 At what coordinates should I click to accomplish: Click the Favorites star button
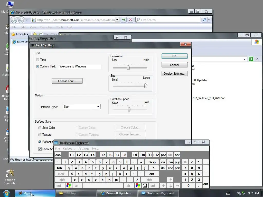pos(20,34)
